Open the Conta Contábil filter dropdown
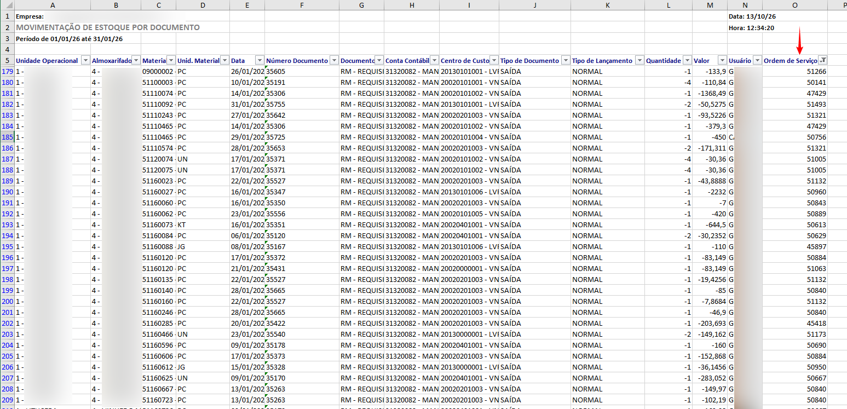This screenshot has width=847, height=409. pos(435,61)
